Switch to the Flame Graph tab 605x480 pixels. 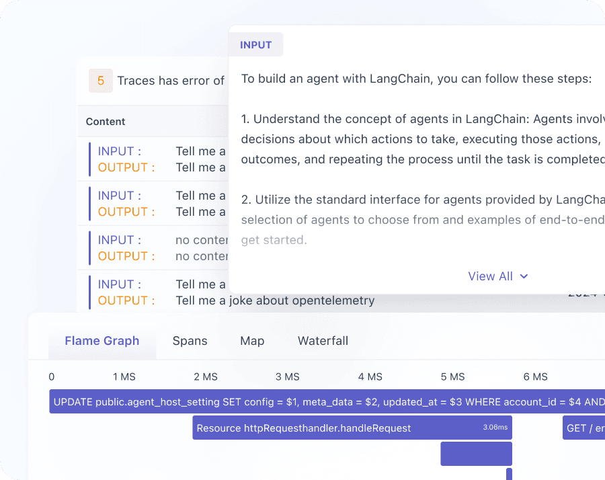[x=102, y=341]
